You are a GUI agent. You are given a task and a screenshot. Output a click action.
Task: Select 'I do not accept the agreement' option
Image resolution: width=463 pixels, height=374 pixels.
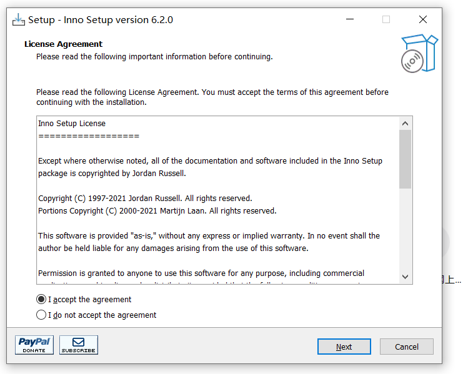pos(41,315)
